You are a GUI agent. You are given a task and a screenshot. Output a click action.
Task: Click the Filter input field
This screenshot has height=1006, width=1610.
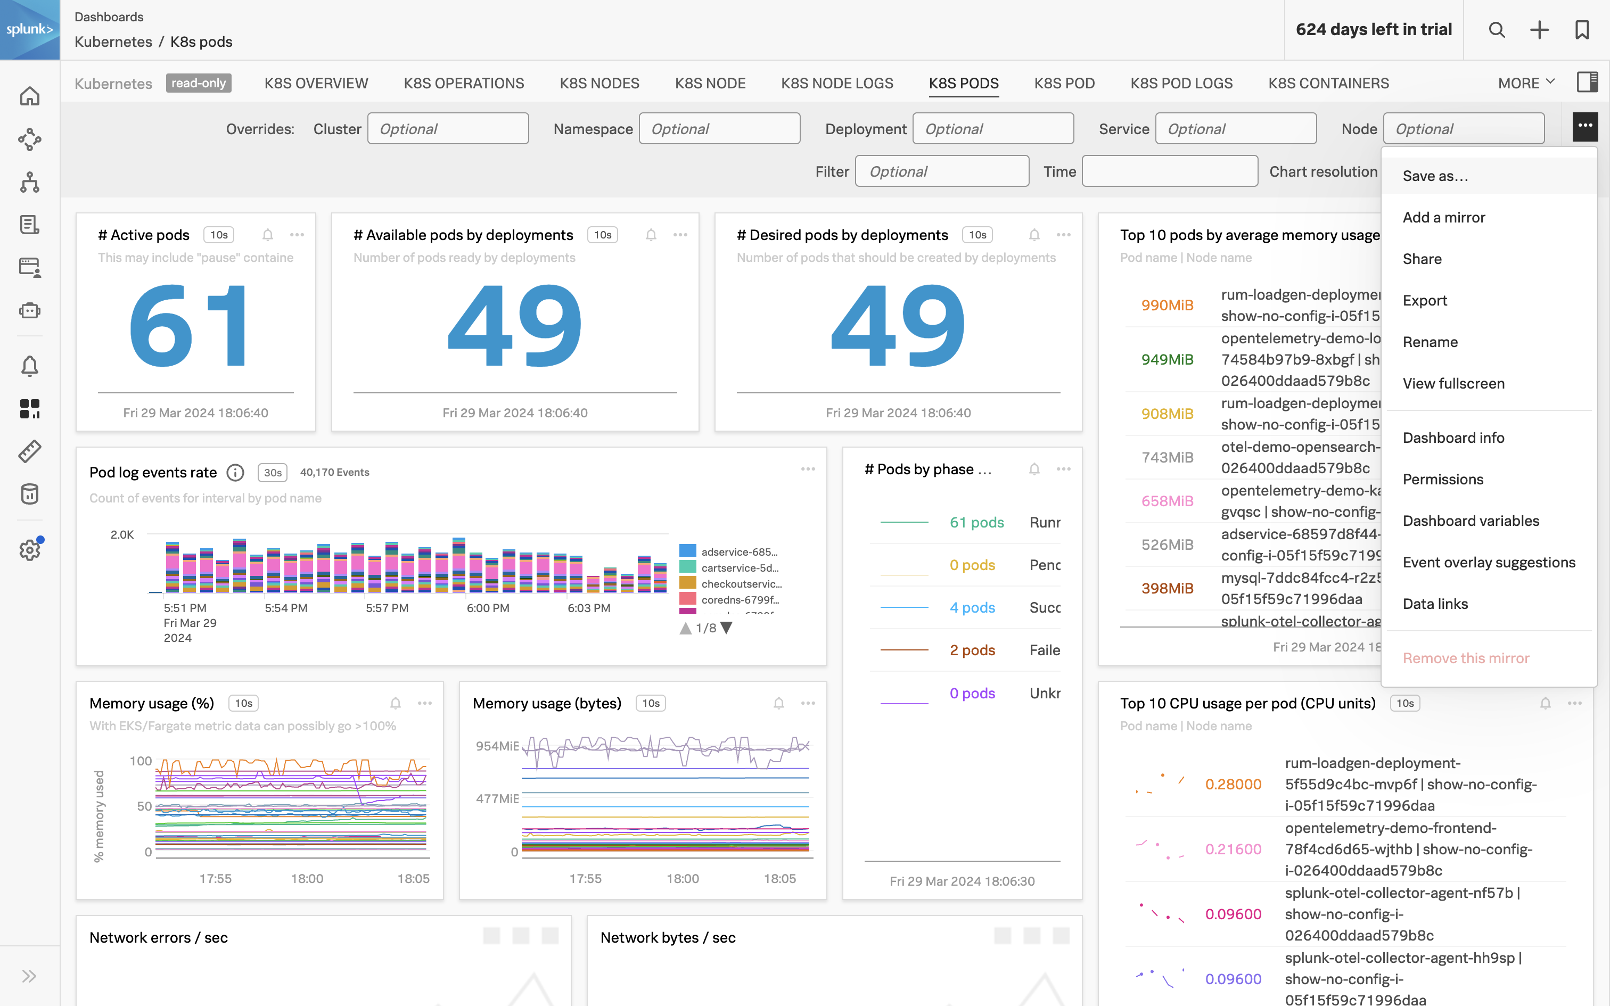[942, 171]
